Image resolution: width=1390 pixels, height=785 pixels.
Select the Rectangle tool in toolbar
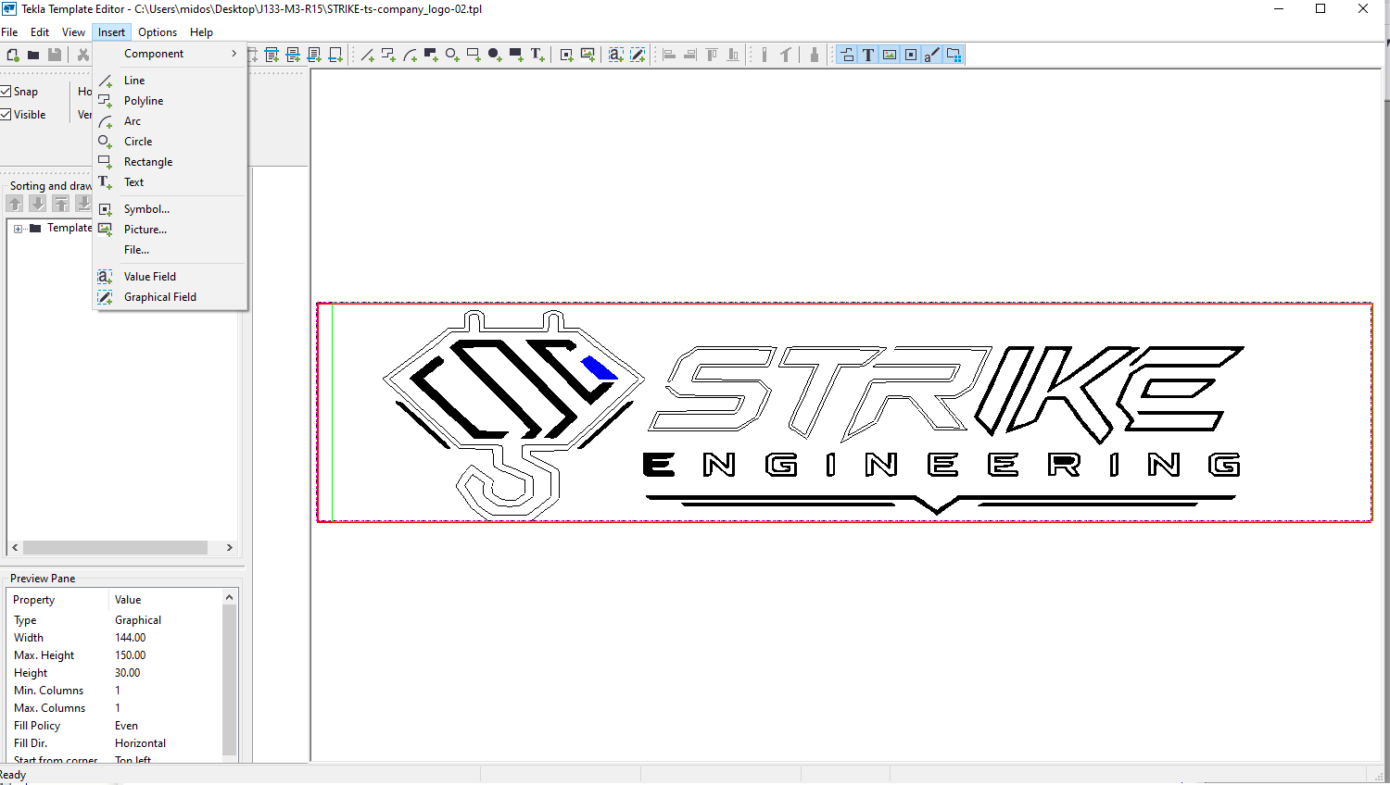(x=474, y=55)
